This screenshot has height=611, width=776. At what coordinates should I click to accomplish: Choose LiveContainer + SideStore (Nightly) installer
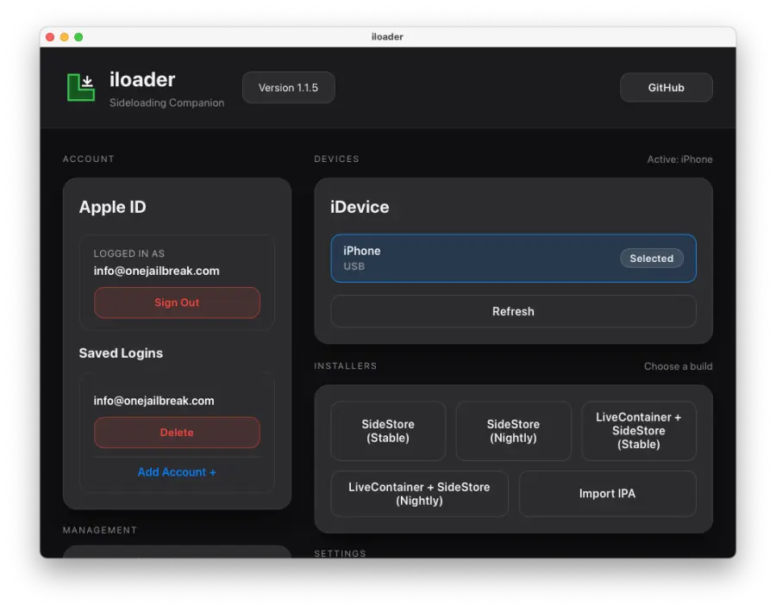(419, 494)
